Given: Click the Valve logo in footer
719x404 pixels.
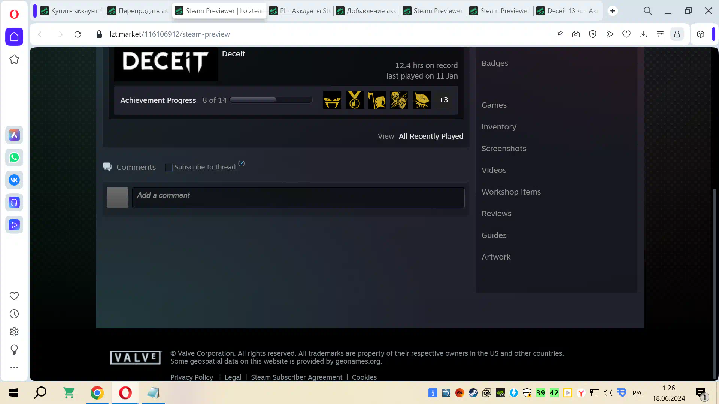Looking at the screenshot, I should [x=136, y=358].
